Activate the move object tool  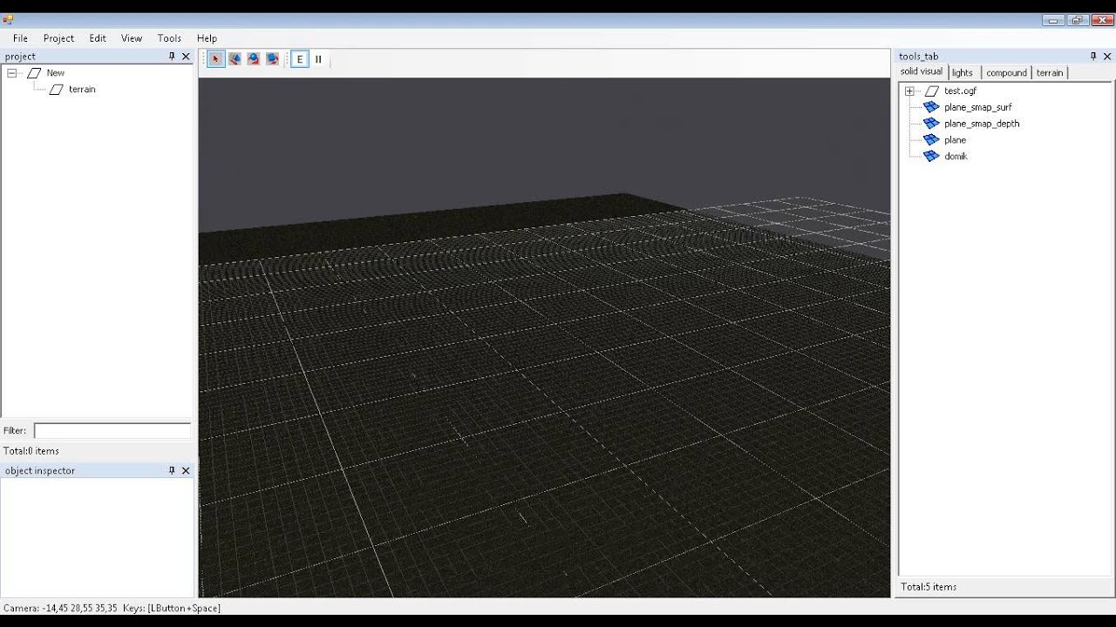[x=235, y=59]
